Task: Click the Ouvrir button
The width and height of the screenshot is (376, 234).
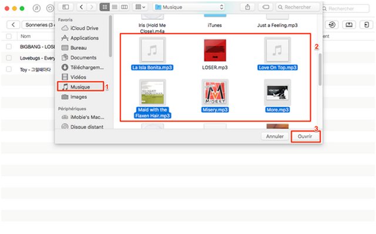Action: [305, 136]
